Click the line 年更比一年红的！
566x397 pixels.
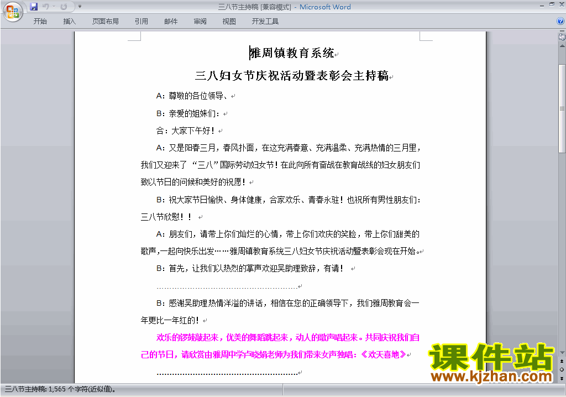[x=170, y=320]
